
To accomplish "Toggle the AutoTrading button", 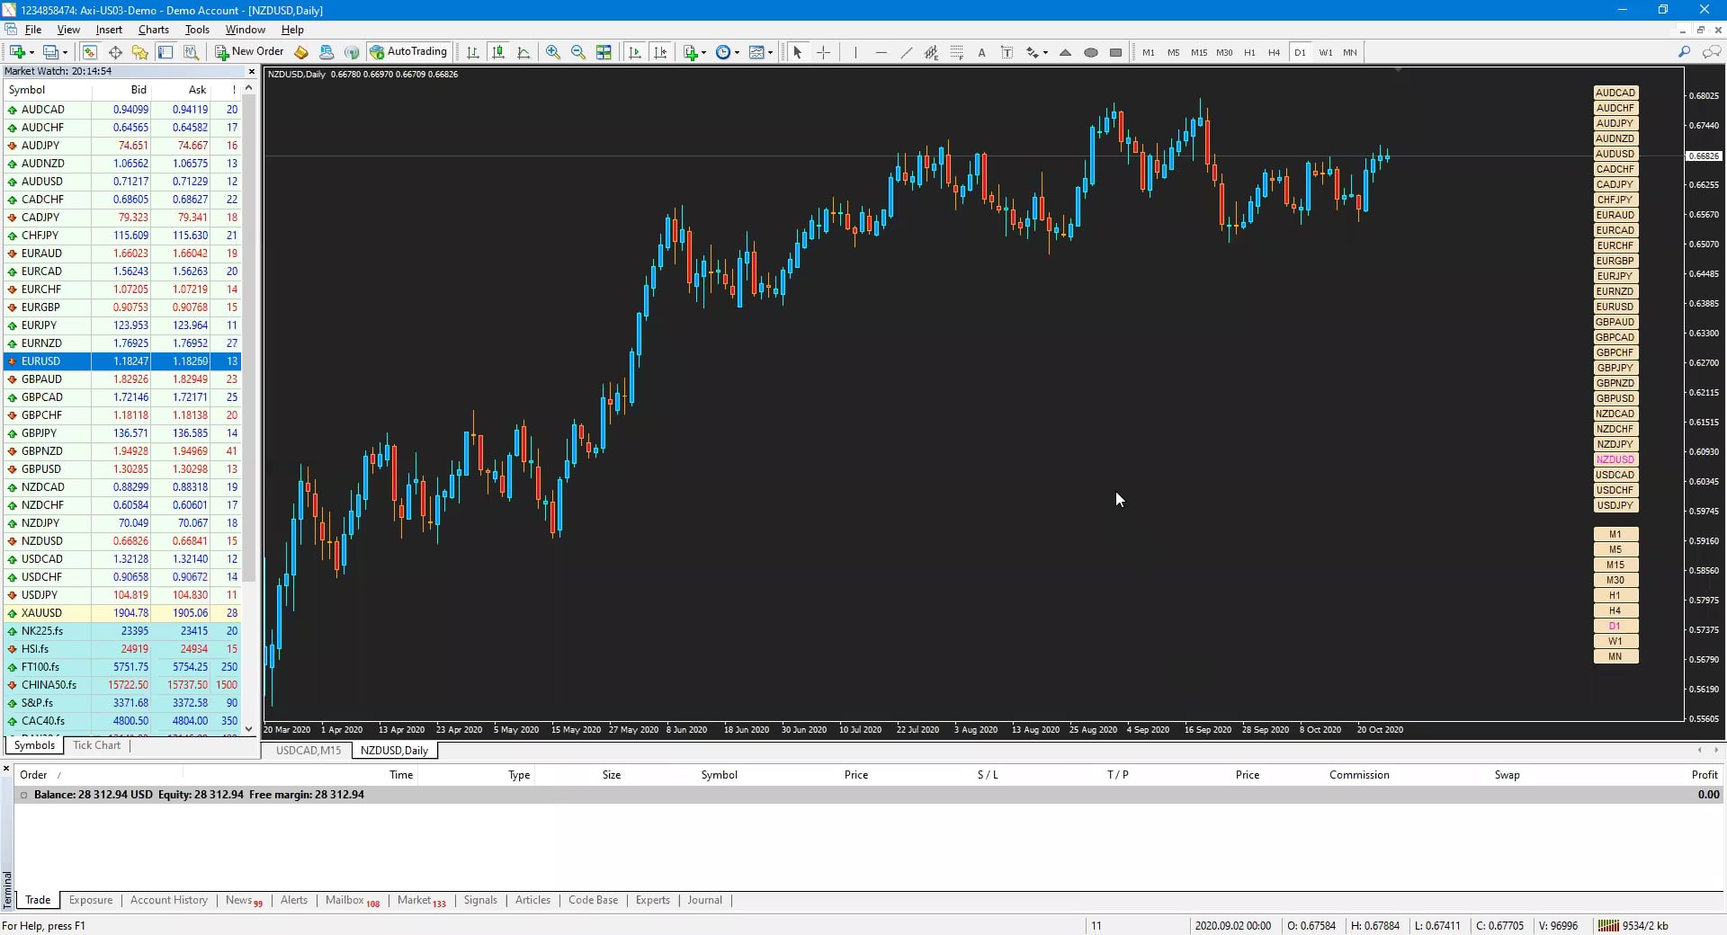I will [x=409, y=52].
